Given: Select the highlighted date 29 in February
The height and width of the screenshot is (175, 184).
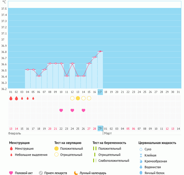Looking at the screenshot, I should pyautogui.click(x=100, y=129).
